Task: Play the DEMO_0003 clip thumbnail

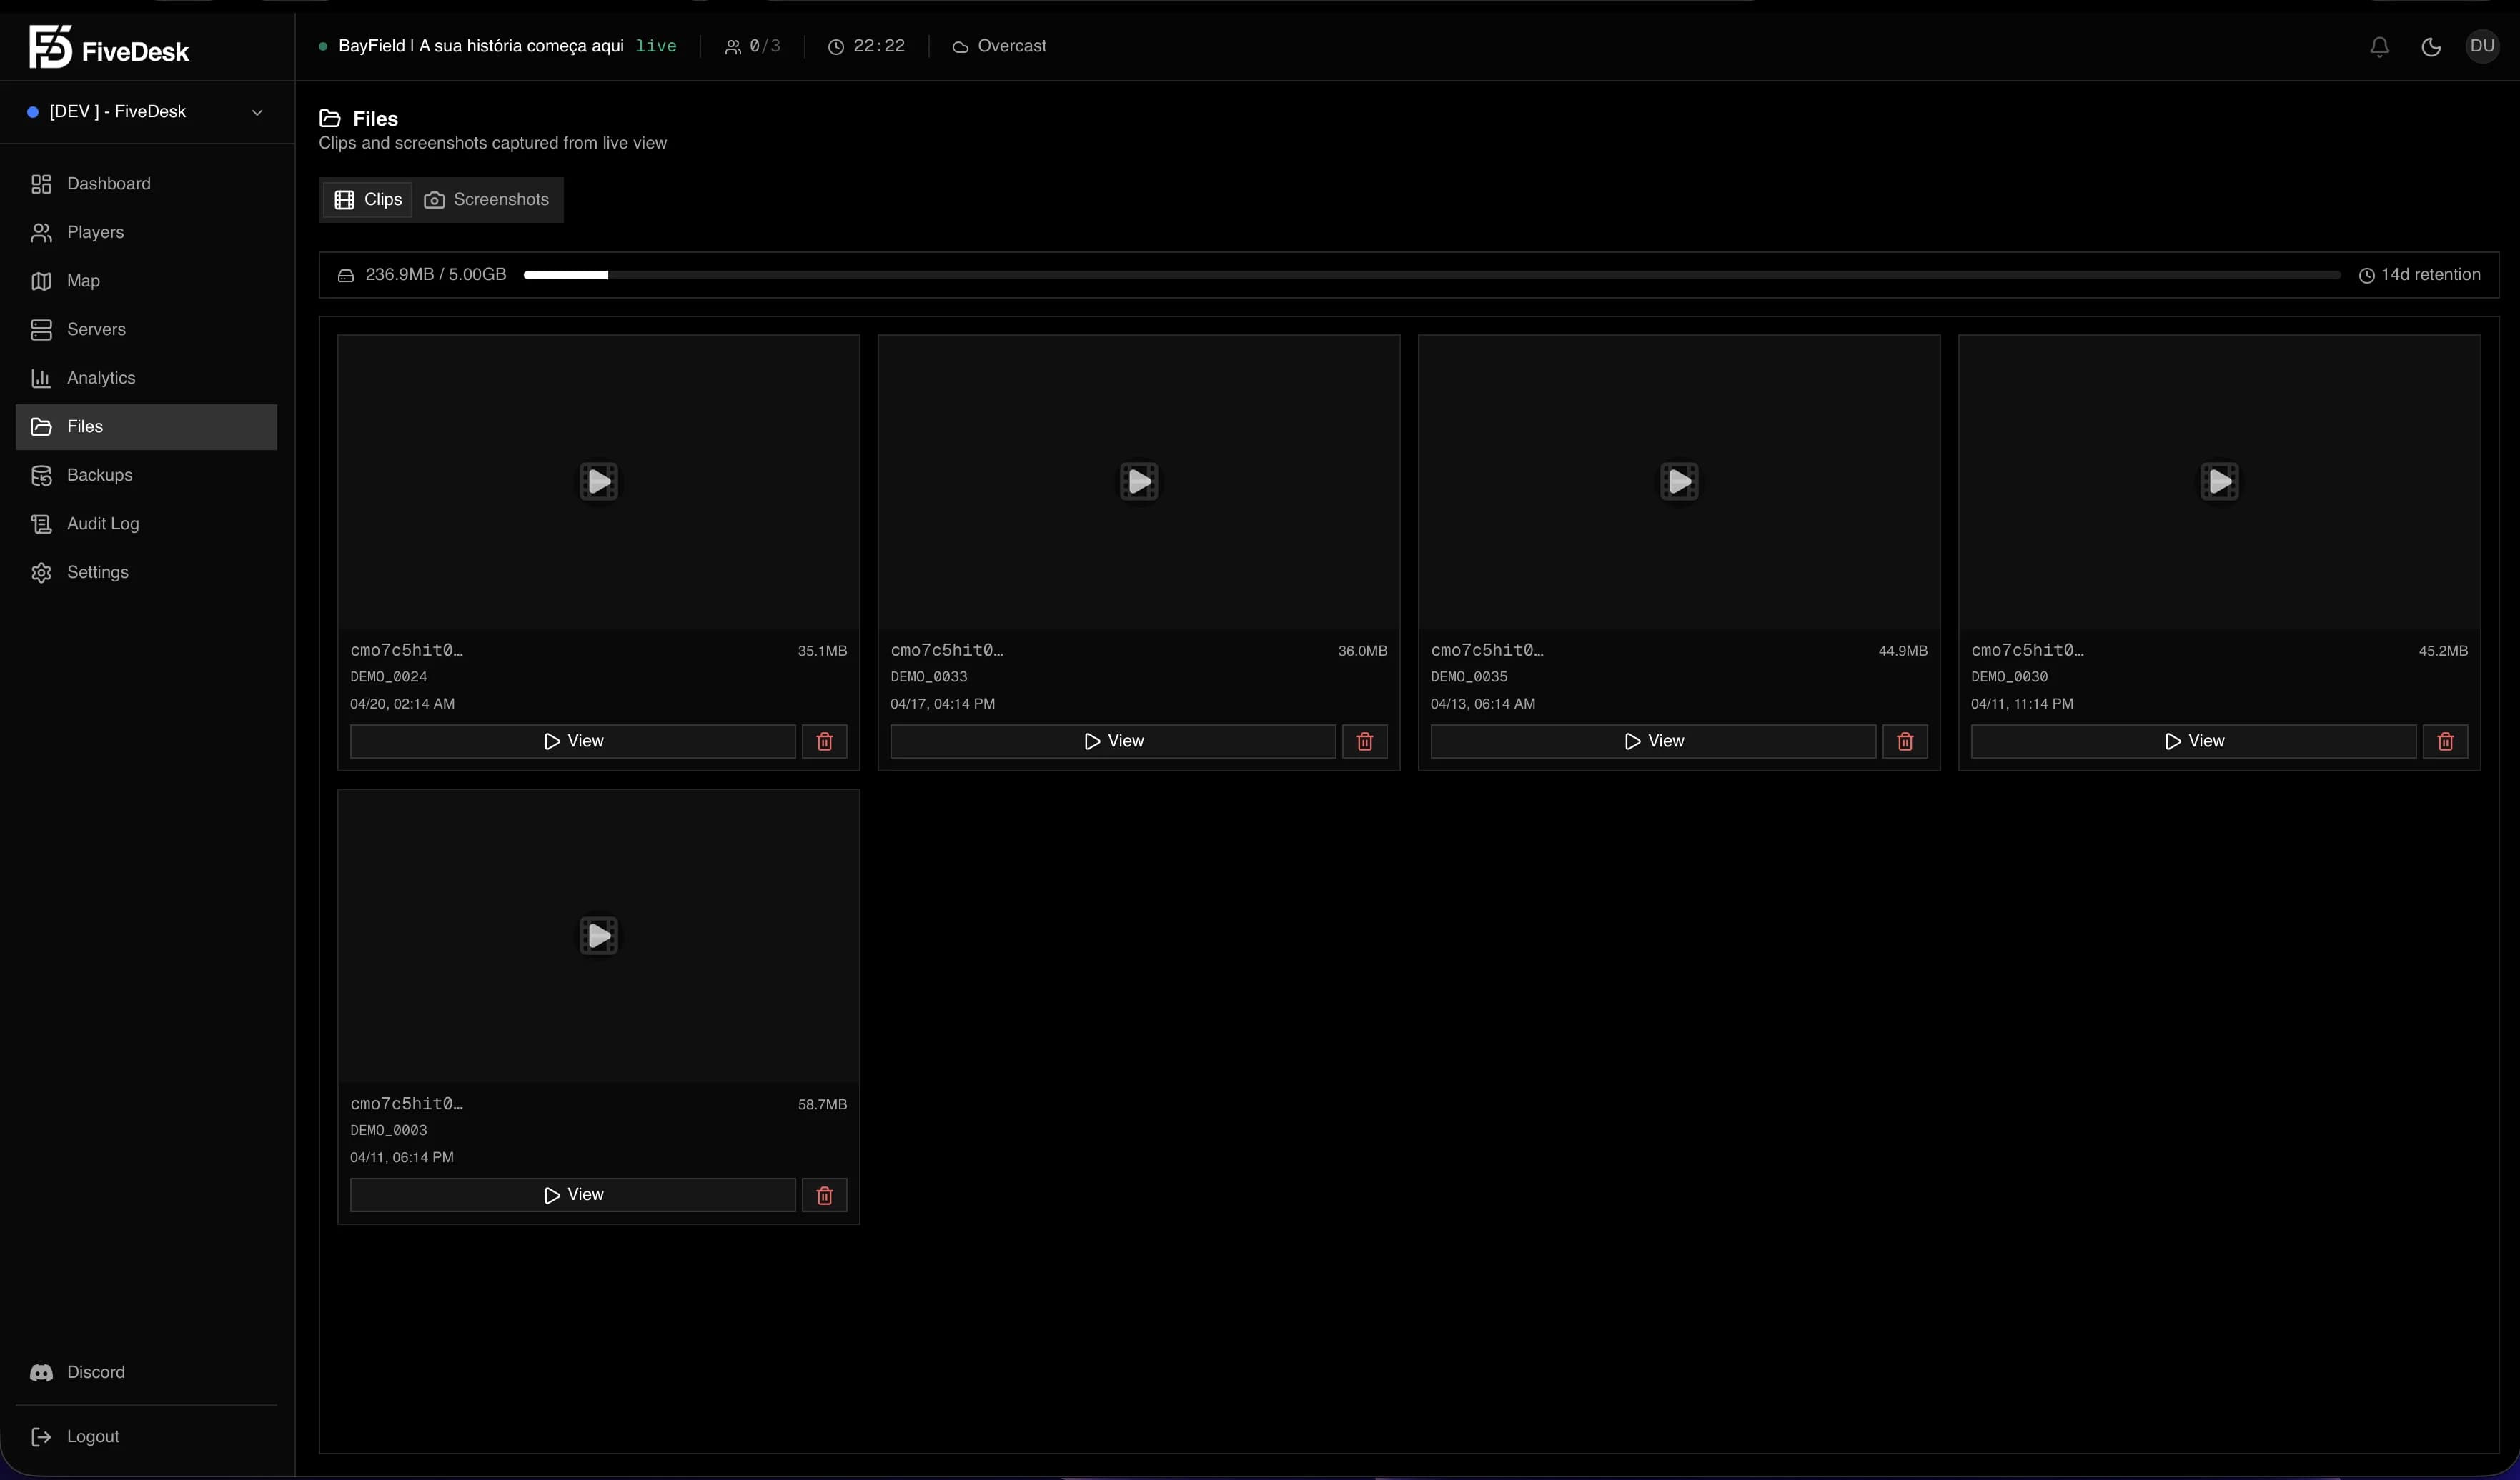Action: (x=598, y=936)
